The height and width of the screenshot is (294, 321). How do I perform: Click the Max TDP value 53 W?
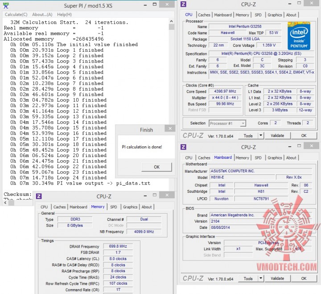(x=273, y=33)
